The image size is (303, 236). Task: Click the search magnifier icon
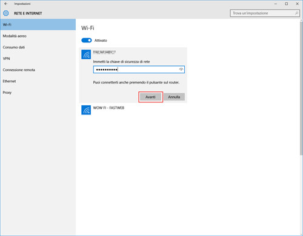(x=296, y=13)
